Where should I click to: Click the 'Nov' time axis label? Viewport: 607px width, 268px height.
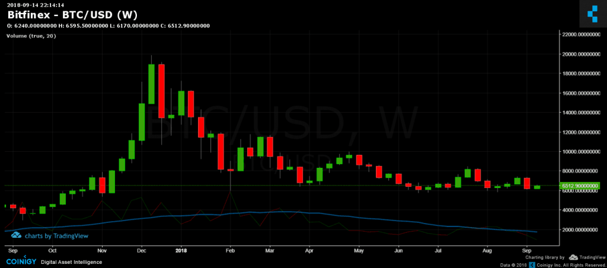pyautogui.click(x=102, y=251)
